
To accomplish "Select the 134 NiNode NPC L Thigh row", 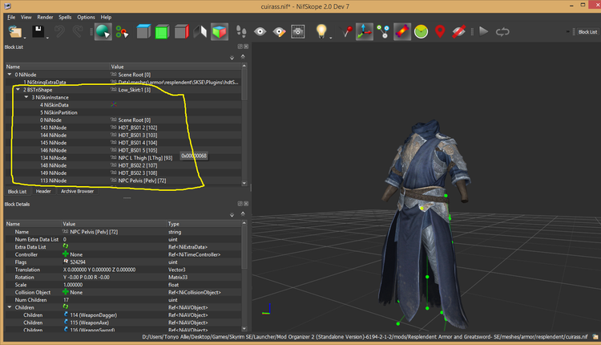I will [x=123, y=158].
